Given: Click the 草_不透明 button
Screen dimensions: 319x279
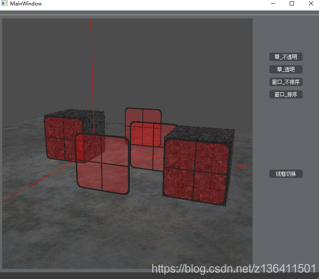Looking at the screenshot, I should pos(286,57).
